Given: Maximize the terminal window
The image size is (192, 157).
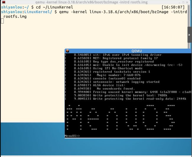Looking at the screenshot, I should (183, 2).
